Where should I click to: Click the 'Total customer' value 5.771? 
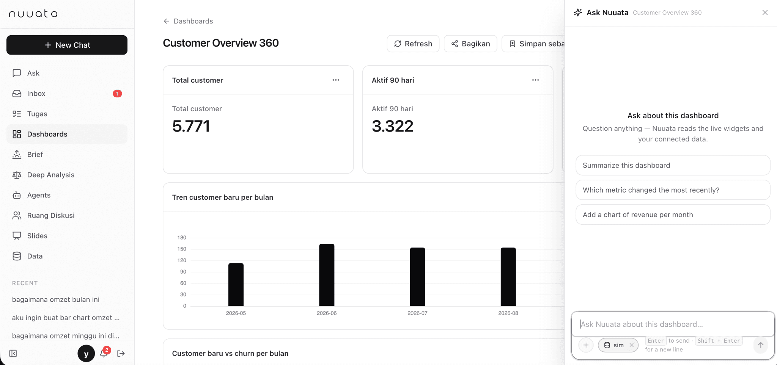click(x=191, y=126)
